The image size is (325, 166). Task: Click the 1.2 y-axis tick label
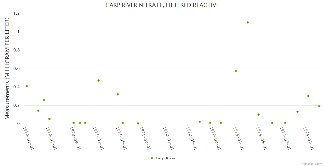click(17, 13)
